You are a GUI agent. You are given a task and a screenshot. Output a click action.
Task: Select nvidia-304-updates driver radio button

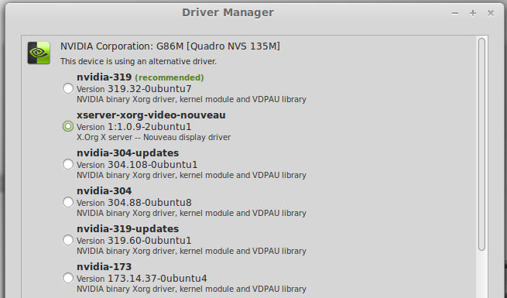(x=68, y=164)
